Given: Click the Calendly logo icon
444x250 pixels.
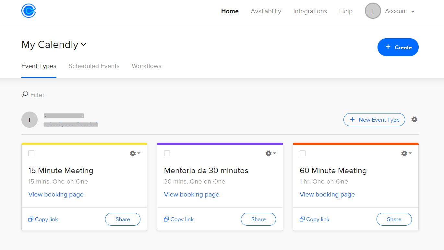Looking at the screenshot, I should pyautogui.click(x=29, y=11).
